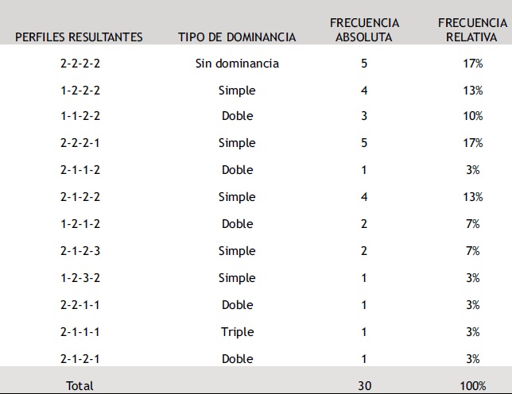
Task: Select the 2-2-2-1 profile cell
Action: (80, 143)
